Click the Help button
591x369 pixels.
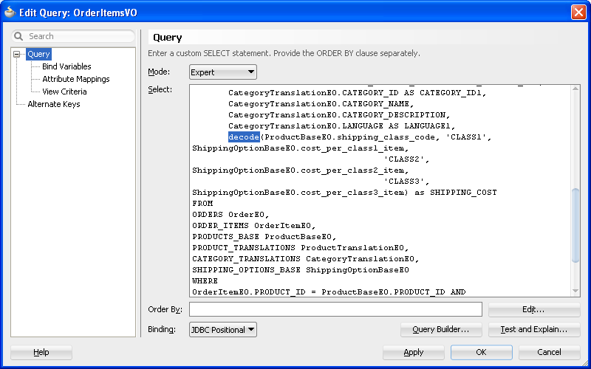41,353
